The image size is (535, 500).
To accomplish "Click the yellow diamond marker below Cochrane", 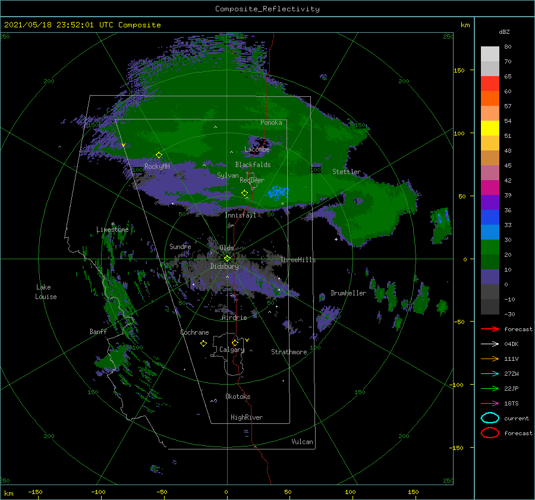I will (203, 344).
